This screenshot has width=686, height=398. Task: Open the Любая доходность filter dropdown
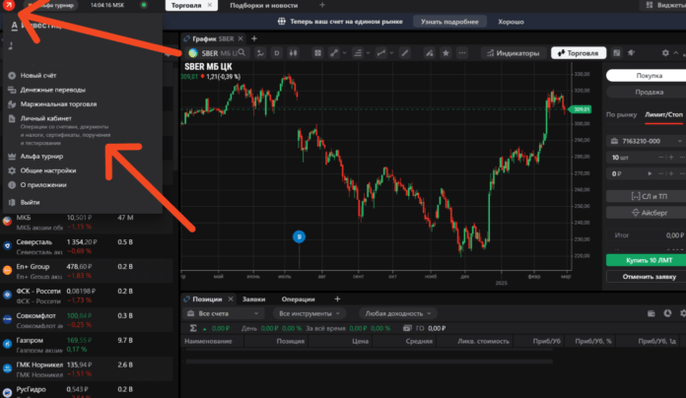click(397, 313)
